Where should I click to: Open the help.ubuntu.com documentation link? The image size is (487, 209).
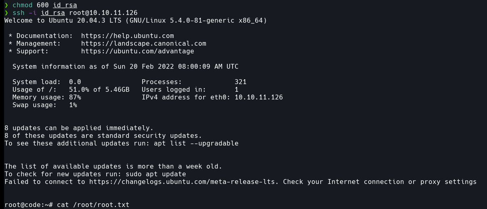[127, 36]
